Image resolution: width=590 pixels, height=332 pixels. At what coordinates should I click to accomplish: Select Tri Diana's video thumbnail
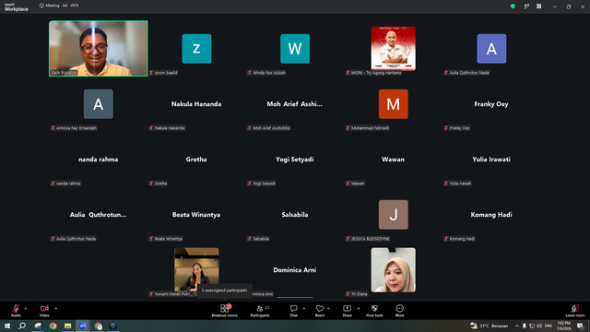click(394, 269)
